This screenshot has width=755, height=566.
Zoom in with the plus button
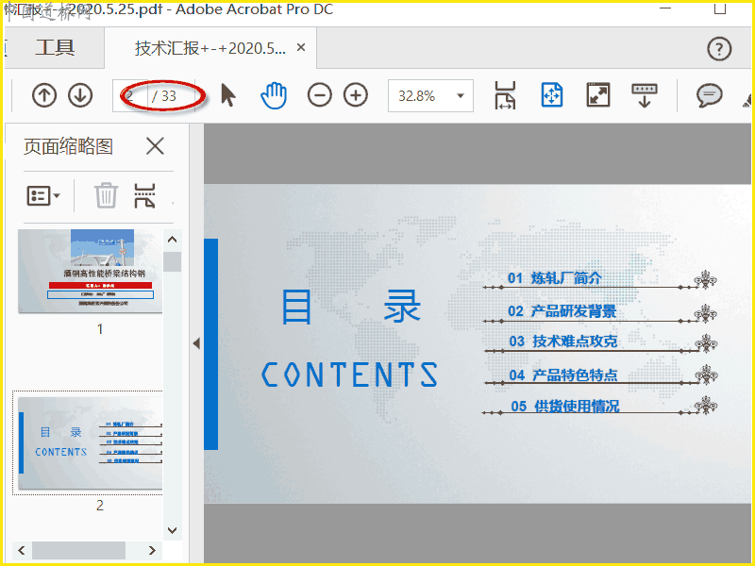356,95
